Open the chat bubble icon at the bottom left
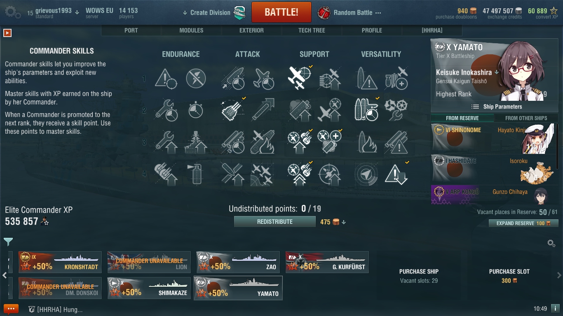 coord(11,309)
